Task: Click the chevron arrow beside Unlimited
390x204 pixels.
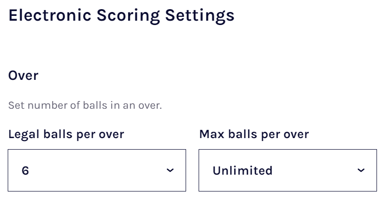Action: (x=361, y=170)
